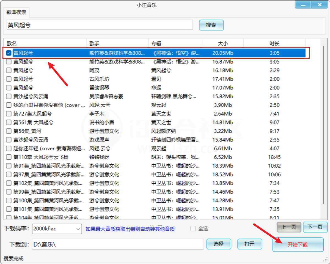Click album 风起额济纳 cell
This screenshot has height=264, width=330.
click(x=164, y=131)
